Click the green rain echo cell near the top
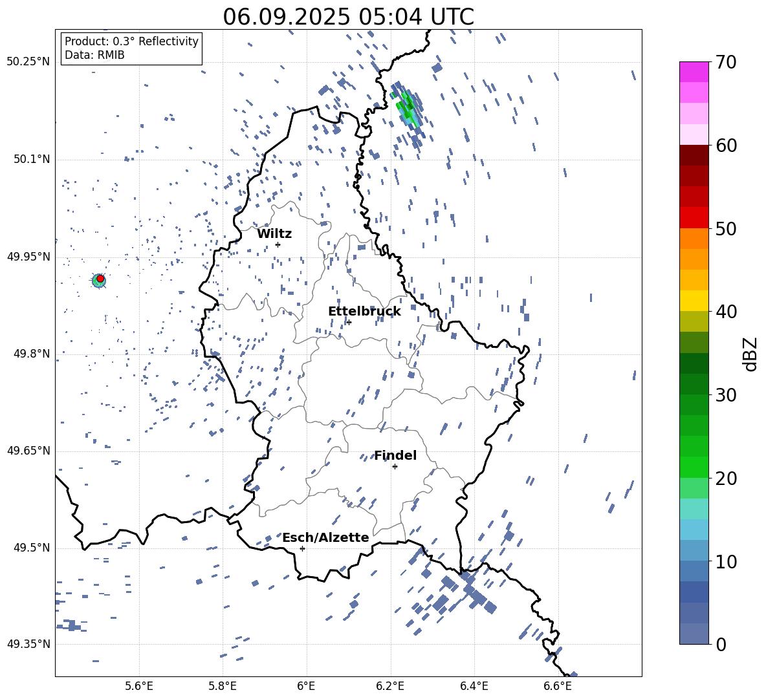Viewport: 766px width, 699px height. point(408,107)
